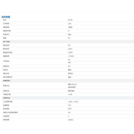Click the 机械性能 section header row
This screenshot has width=134, height=134.
coord(68,81)
